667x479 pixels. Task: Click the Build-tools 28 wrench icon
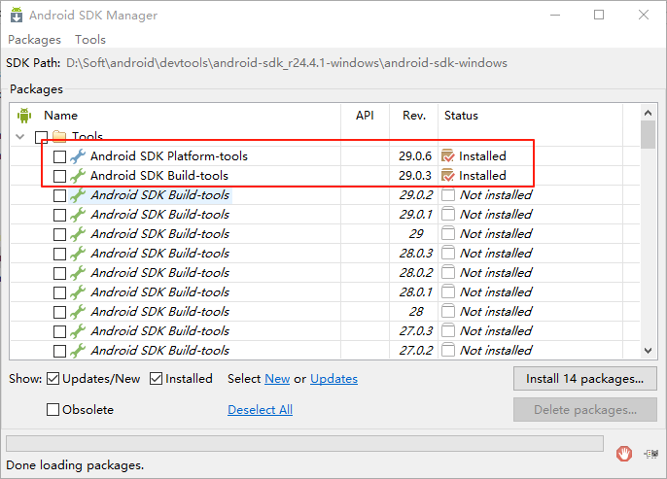pyautogui.click(x=78, y=312)
